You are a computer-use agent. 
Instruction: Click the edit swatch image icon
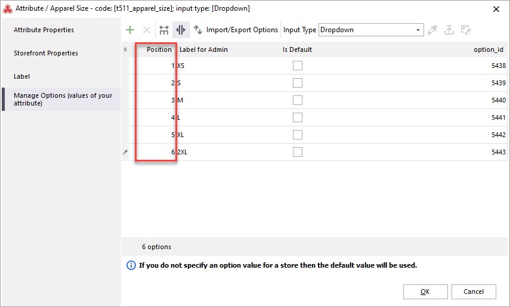466,30
